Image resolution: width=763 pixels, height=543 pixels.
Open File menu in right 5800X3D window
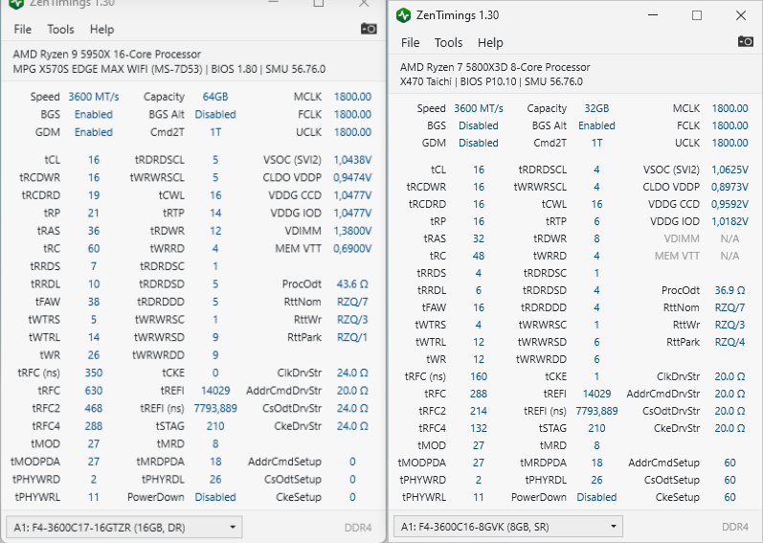[x=410, y=42]
